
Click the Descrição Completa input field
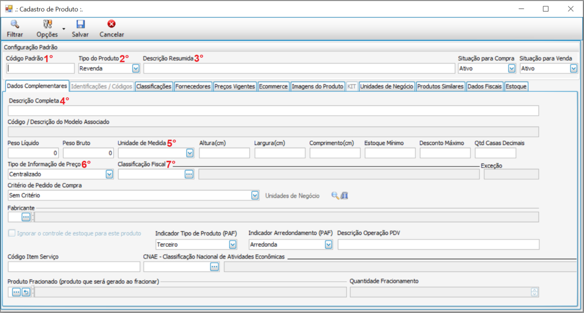(x=273, y=111)
